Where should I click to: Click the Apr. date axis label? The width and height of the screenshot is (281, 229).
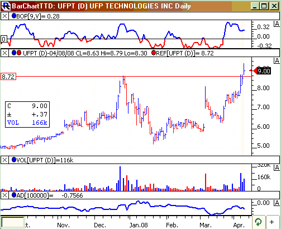pyautogui.click(x=239, y=225)
